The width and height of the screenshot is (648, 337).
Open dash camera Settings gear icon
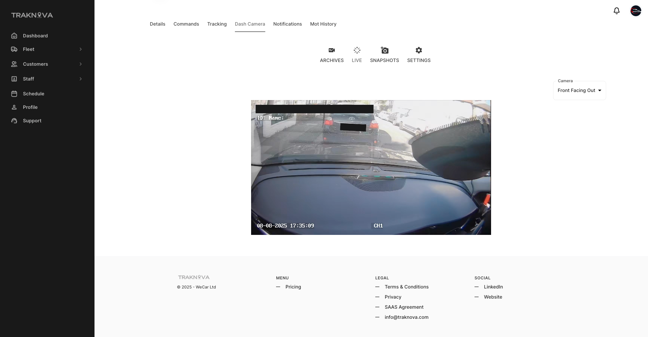click(x=419, y=50)
